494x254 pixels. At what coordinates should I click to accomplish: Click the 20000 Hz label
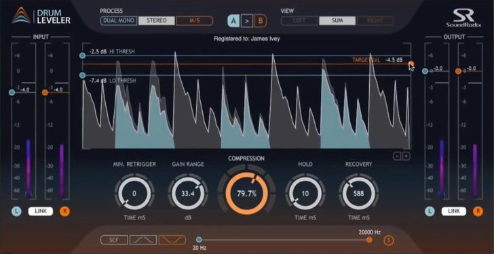(370, 232)
